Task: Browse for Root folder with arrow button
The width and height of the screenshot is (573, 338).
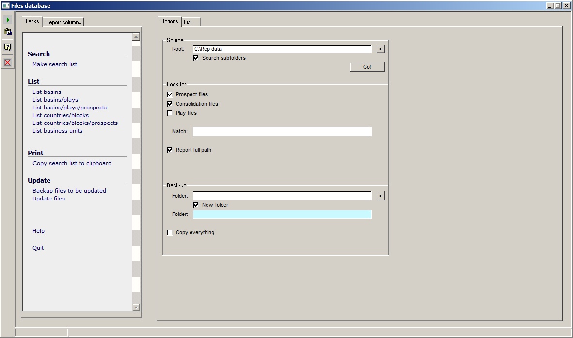Action: click(380, 49)
